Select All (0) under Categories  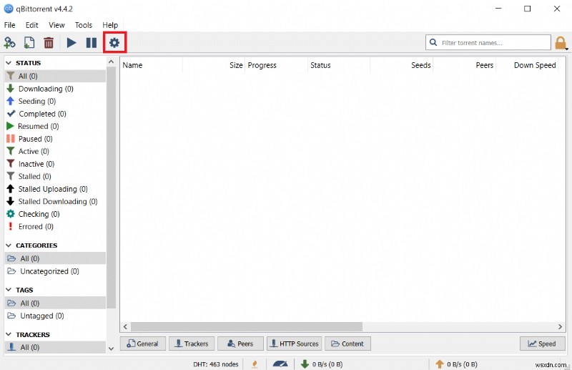coord(55,258)
